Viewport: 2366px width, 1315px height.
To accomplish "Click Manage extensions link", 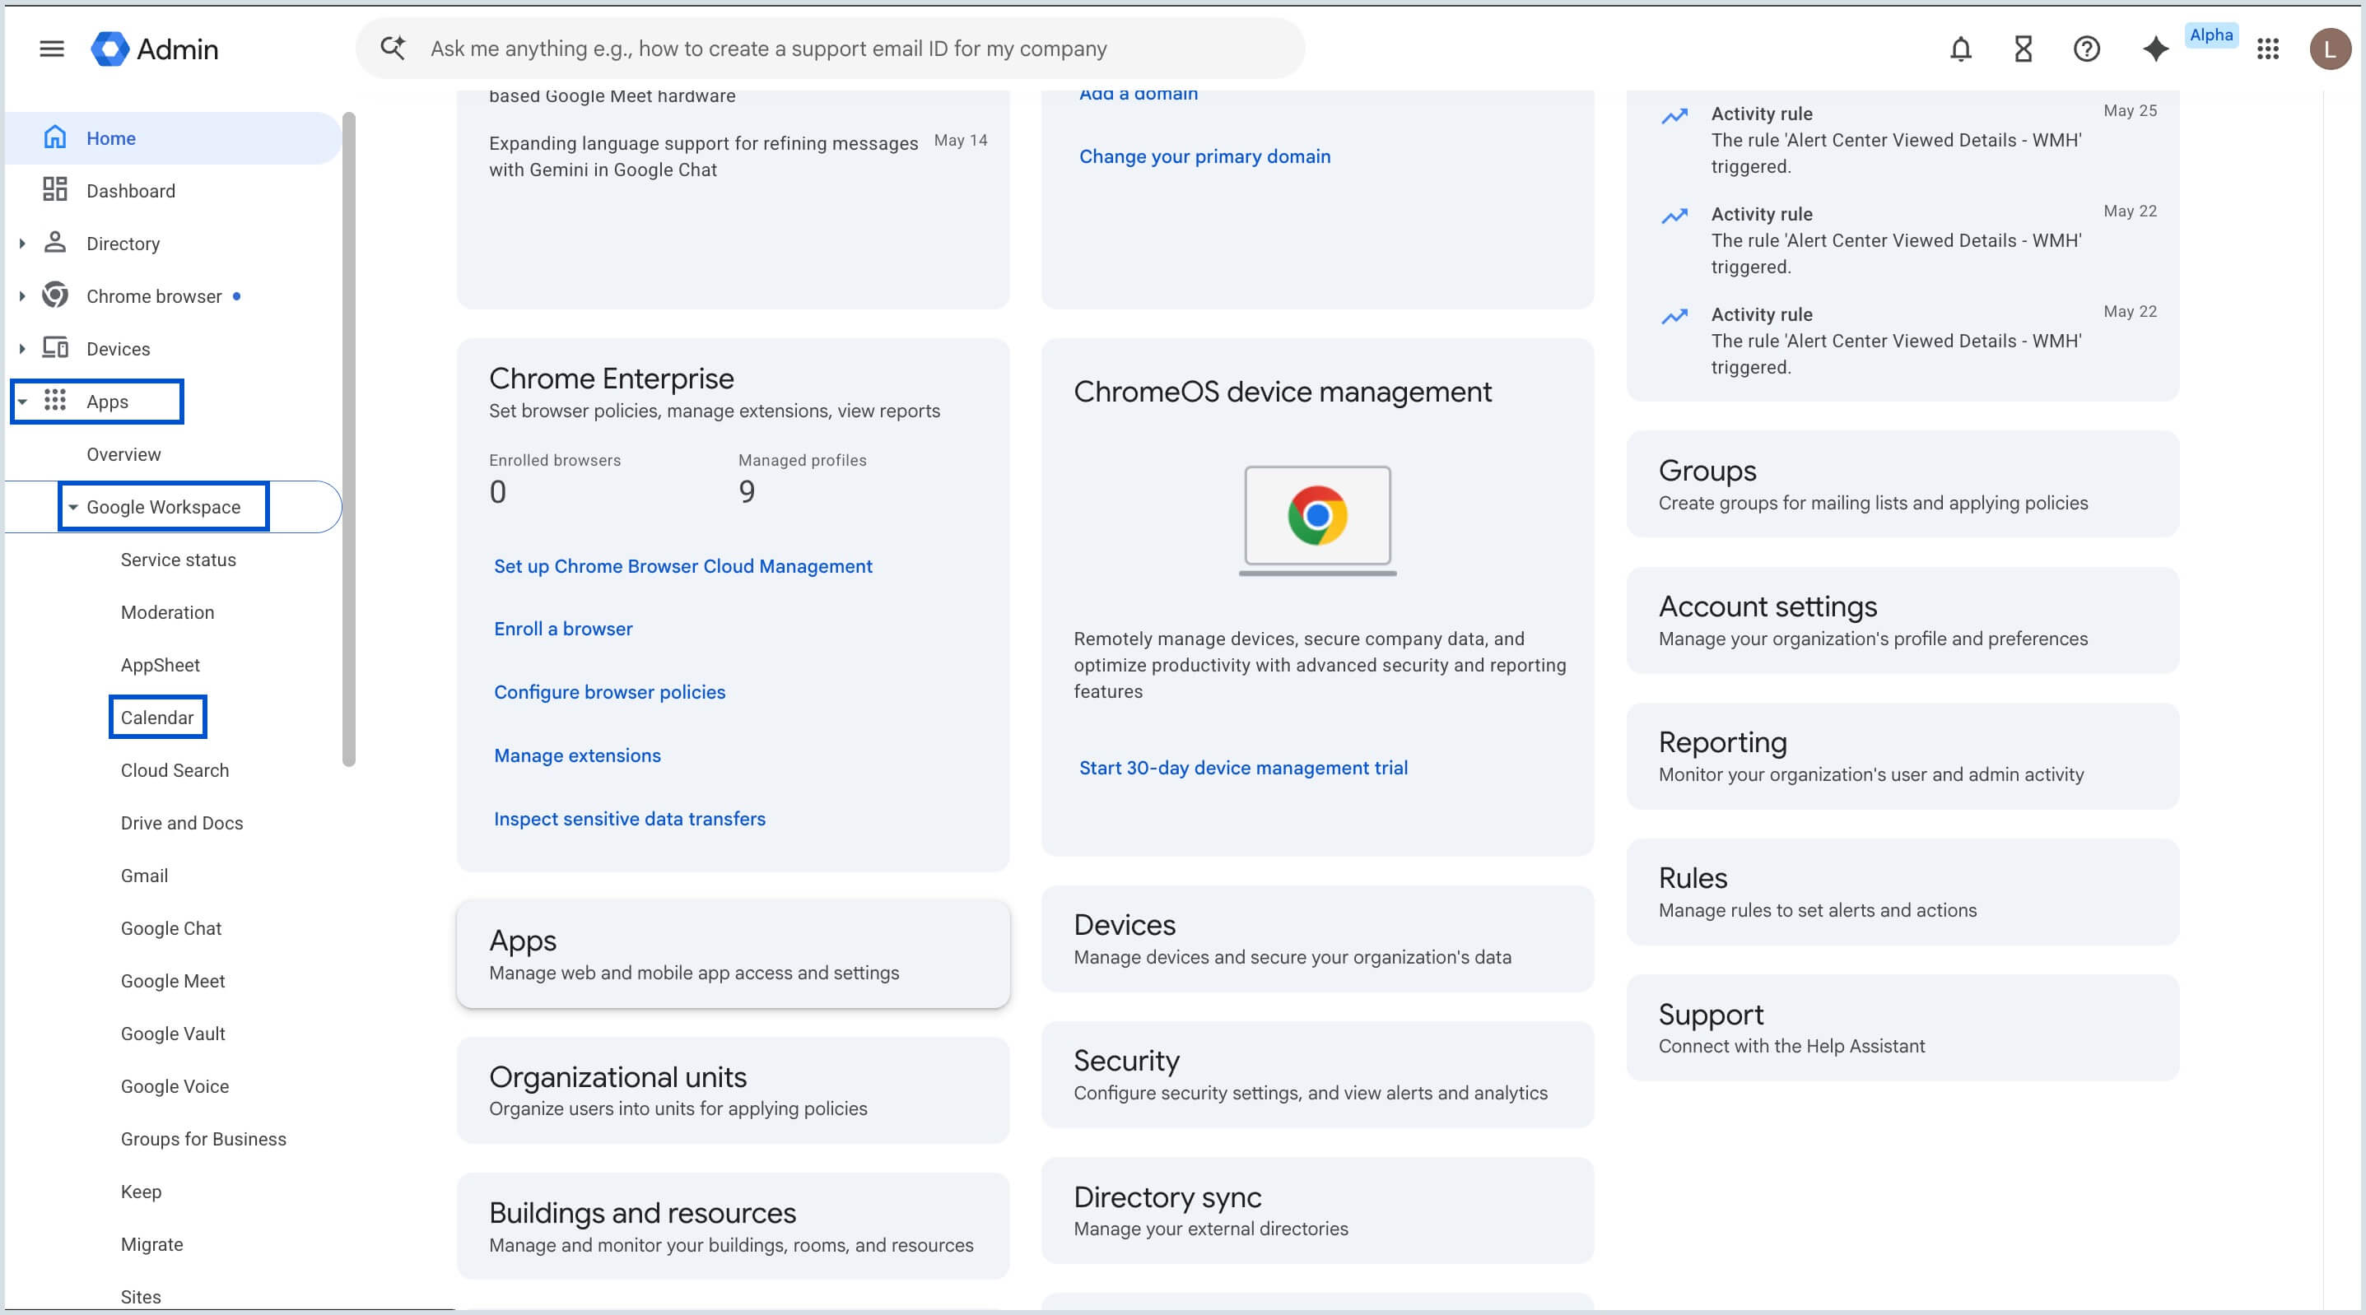I will (x=577, y=755).
